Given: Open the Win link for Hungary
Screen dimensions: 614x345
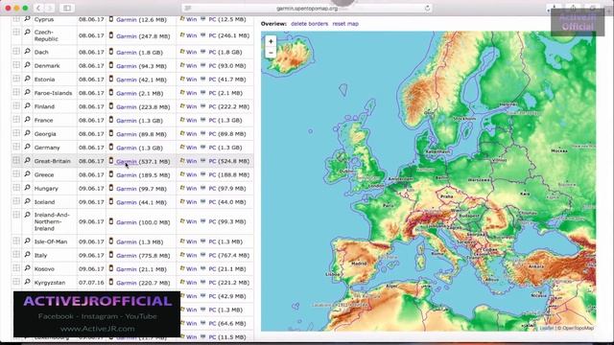Looking at the screenshot, I should point(192,188).
